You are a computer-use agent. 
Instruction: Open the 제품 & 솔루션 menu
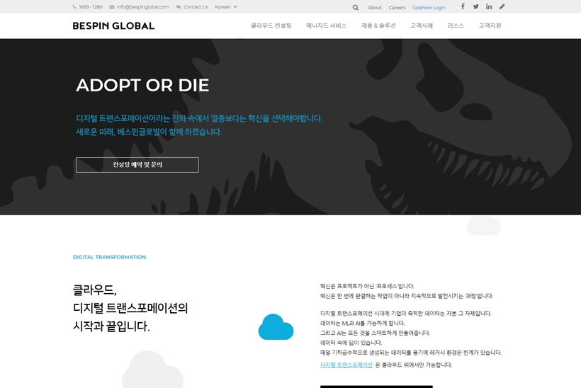tap(378, 25)
